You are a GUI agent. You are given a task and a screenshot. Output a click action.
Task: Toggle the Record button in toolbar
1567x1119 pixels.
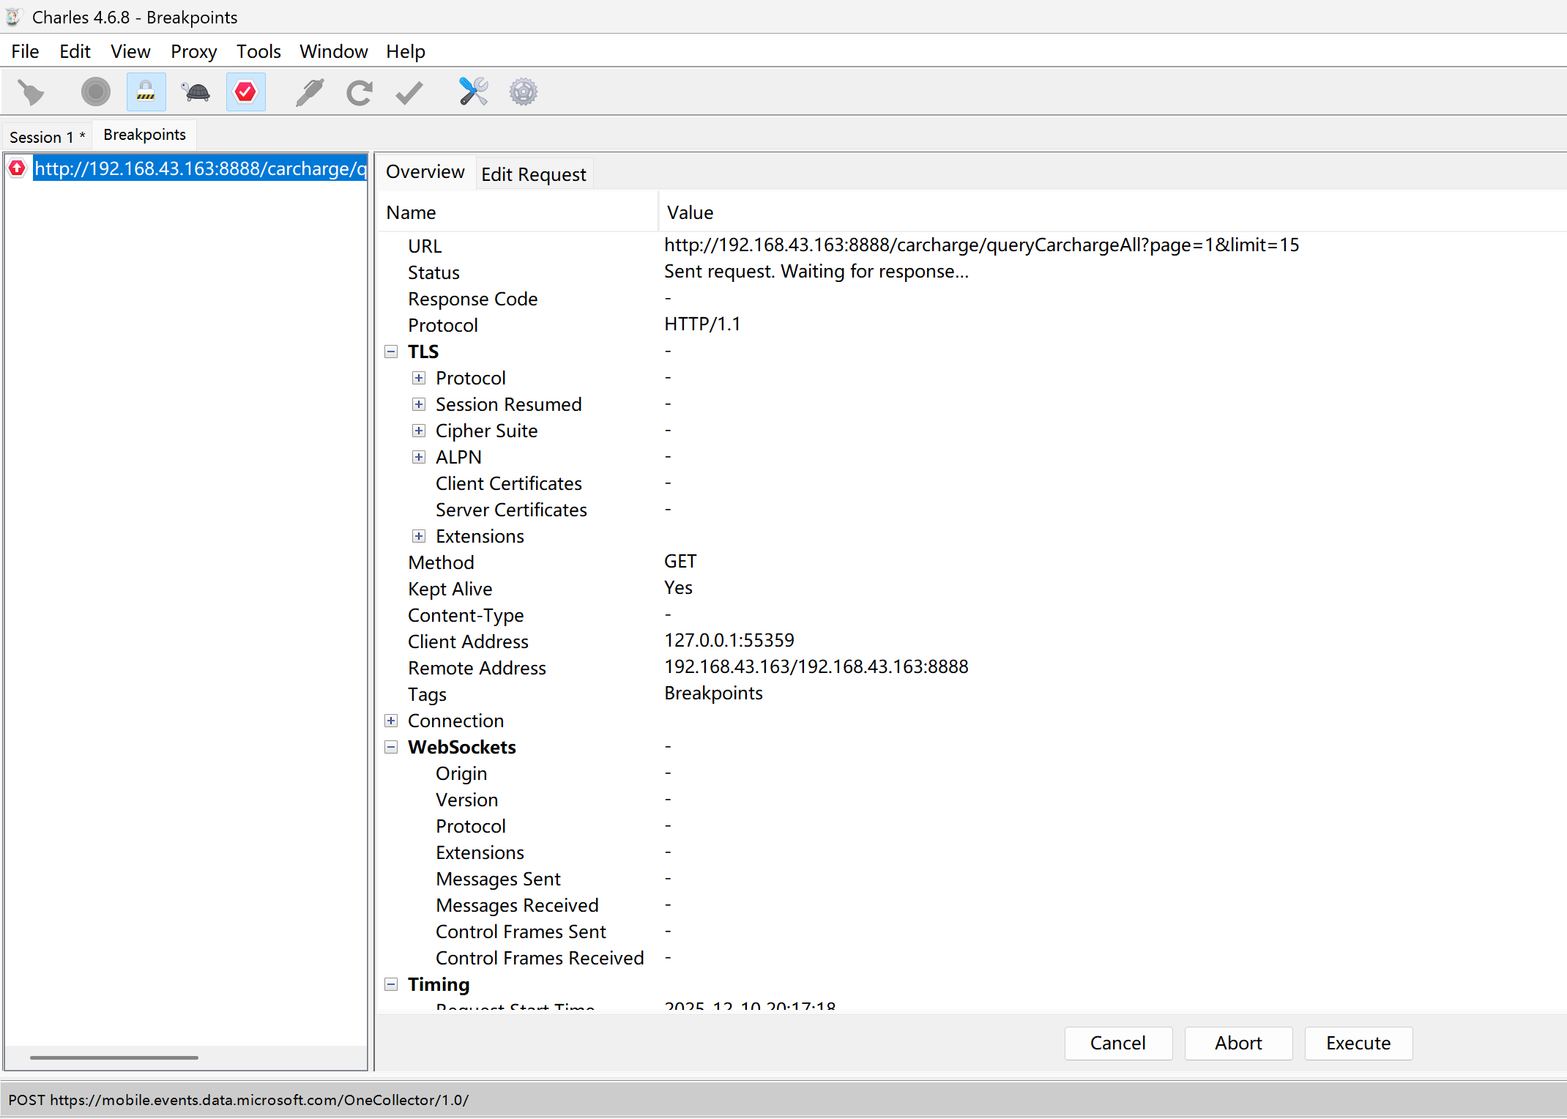(95, 92)
